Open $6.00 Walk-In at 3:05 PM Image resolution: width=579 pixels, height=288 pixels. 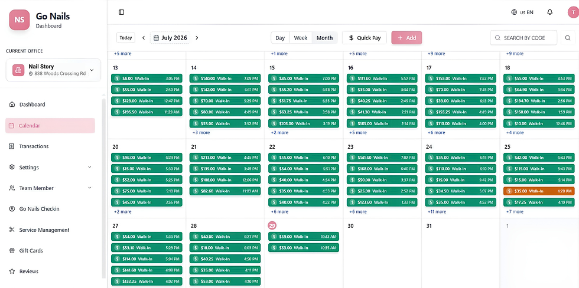click(x=147, y=78)
